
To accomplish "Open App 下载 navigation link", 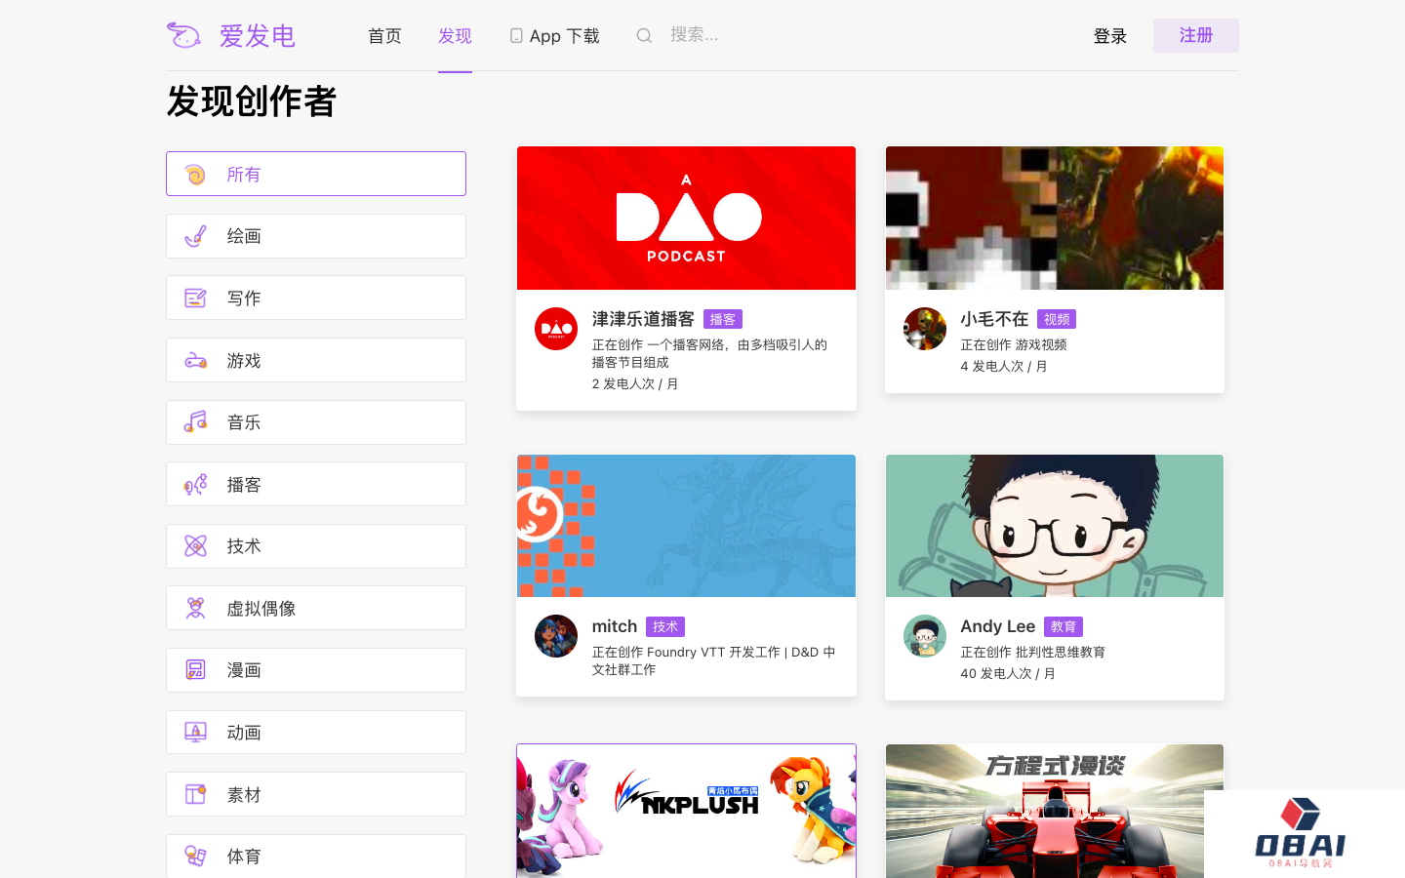I will tap(554, 36).
